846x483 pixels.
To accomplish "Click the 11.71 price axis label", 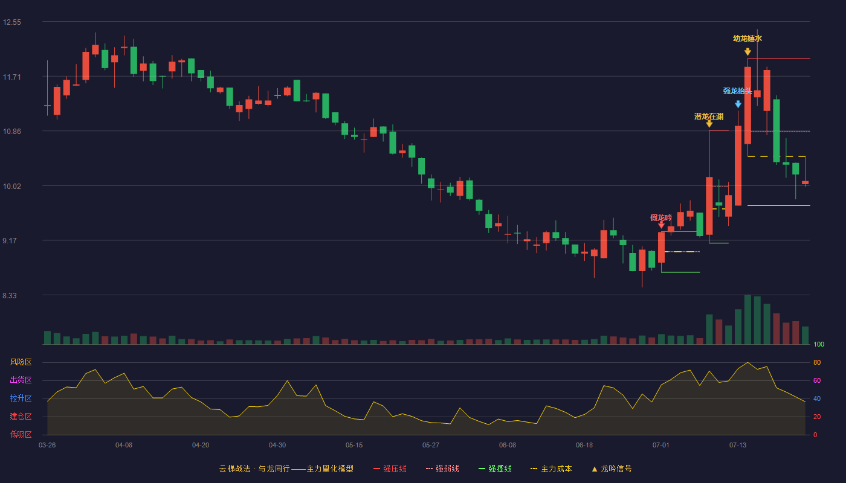I will 12,77.
